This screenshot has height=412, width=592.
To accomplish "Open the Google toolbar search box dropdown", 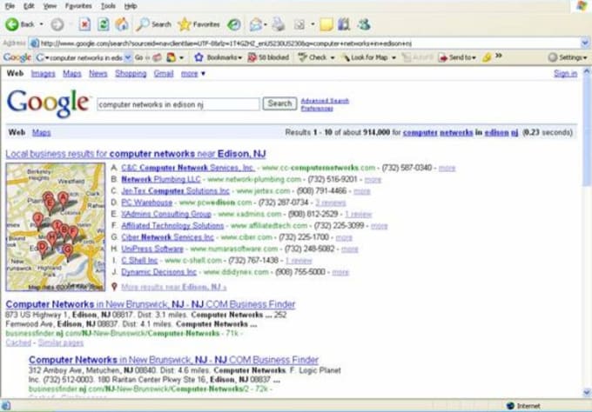I will tap(128, 57).
